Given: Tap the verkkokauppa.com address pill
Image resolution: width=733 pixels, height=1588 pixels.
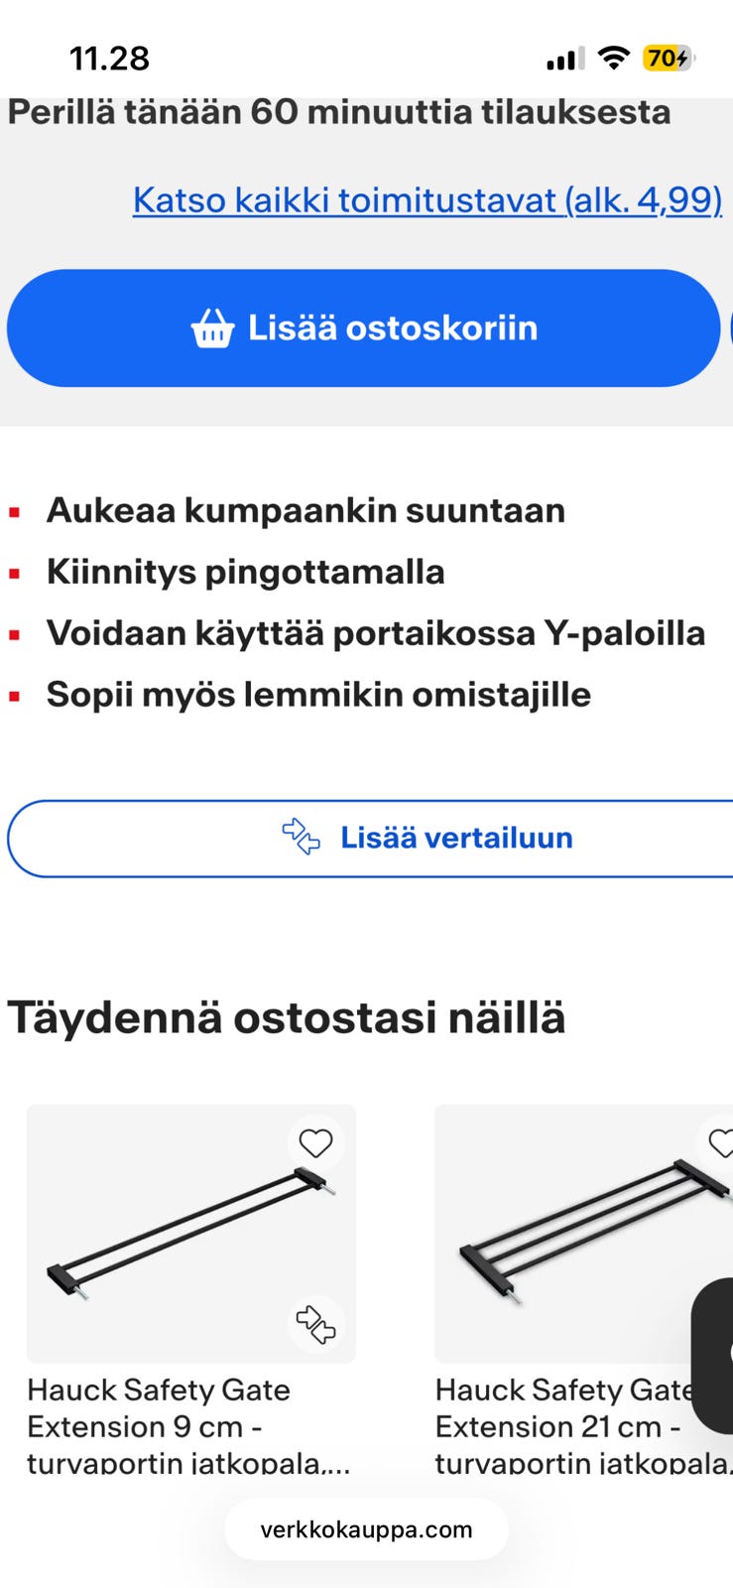Looking at the screenshot, I should click(366, 1528).
